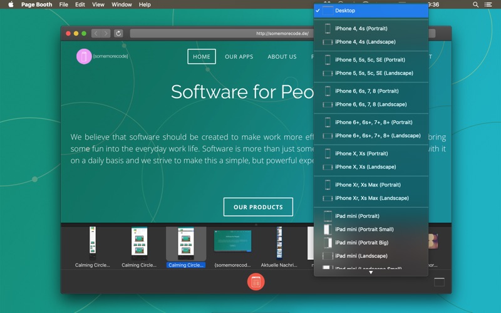Click the URL address field
Screen dimensions: 501x313
tap(282, 33)
